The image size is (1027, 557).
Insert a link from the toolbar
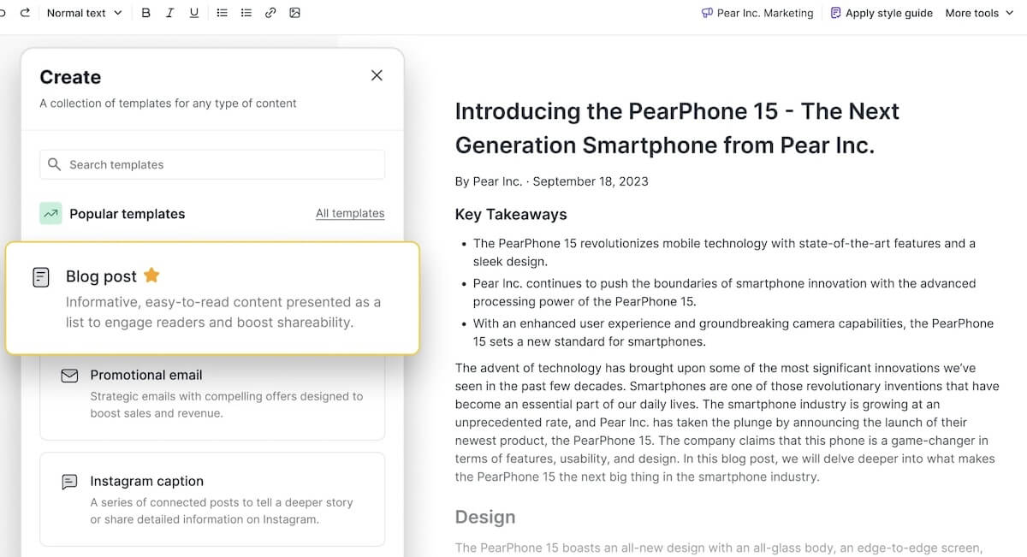click(270, 13)
